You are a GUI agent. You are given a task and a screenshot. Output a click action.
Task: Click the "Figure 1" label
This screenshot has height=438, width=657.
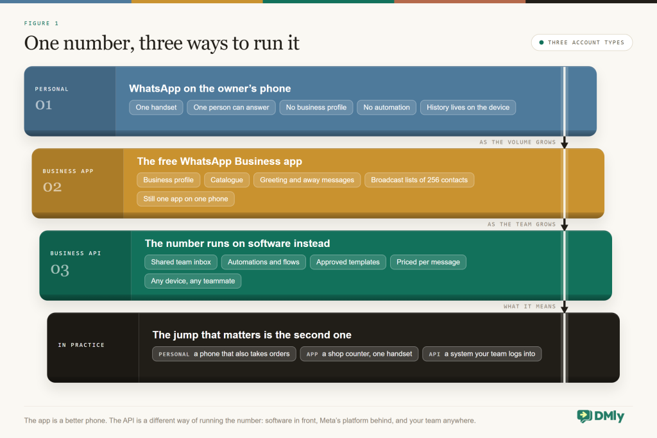coord(41,24)
